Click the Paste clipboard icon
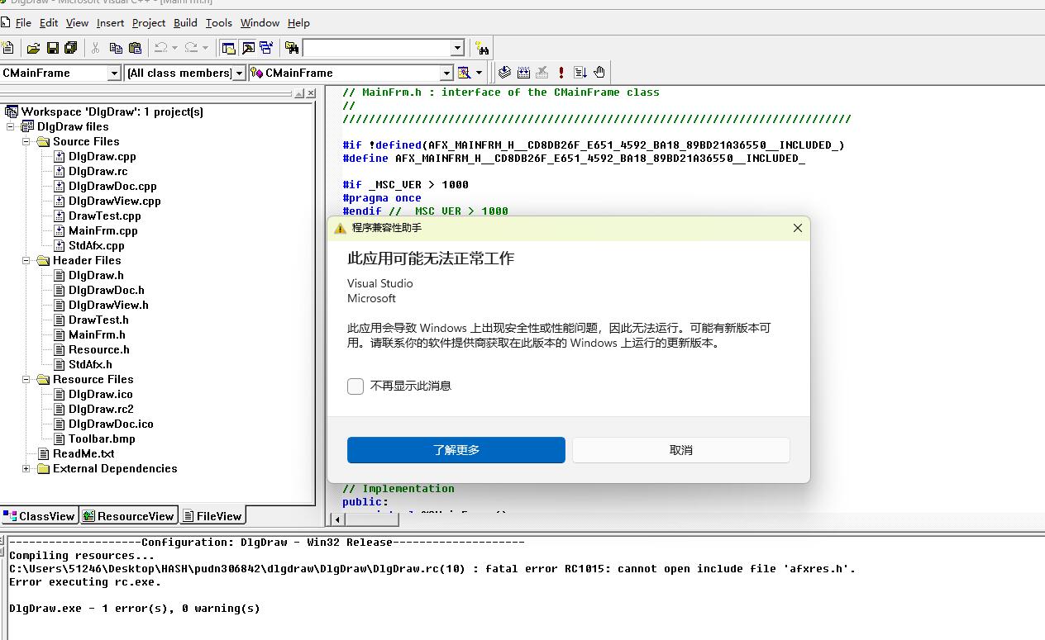 [x=135, y=48]
